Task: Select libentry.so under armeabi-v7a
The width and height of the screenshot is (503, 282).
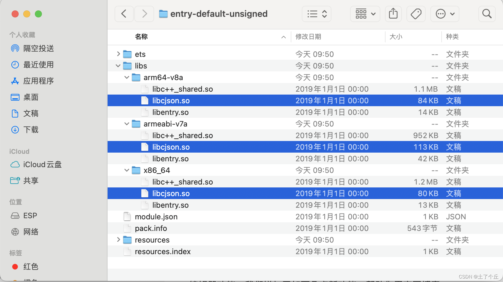Action: pos(305,159)
